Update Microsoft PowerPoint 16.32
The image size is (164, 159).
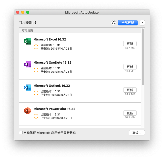130,113
